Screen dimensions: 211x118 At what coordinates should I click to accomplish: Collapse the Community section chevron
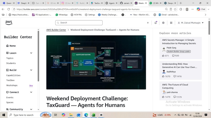[x=31, y=109]
